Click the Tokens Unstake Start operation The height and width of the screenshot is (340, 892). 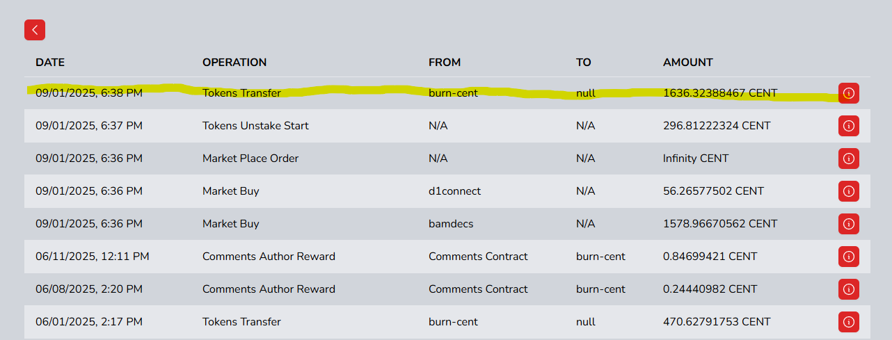(x=255, y=126)
